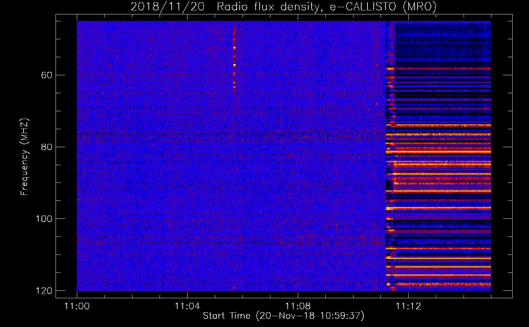Image resolution: width=529 pixels, height=327 pixels.
Task: Select the "Frequency (MHZ)" y-axis label
Action: coord(25,157)
